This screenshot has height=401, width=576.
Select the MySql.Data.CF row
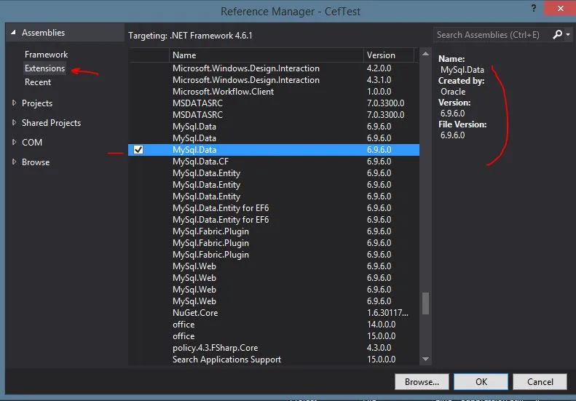(x=274, y=162)
